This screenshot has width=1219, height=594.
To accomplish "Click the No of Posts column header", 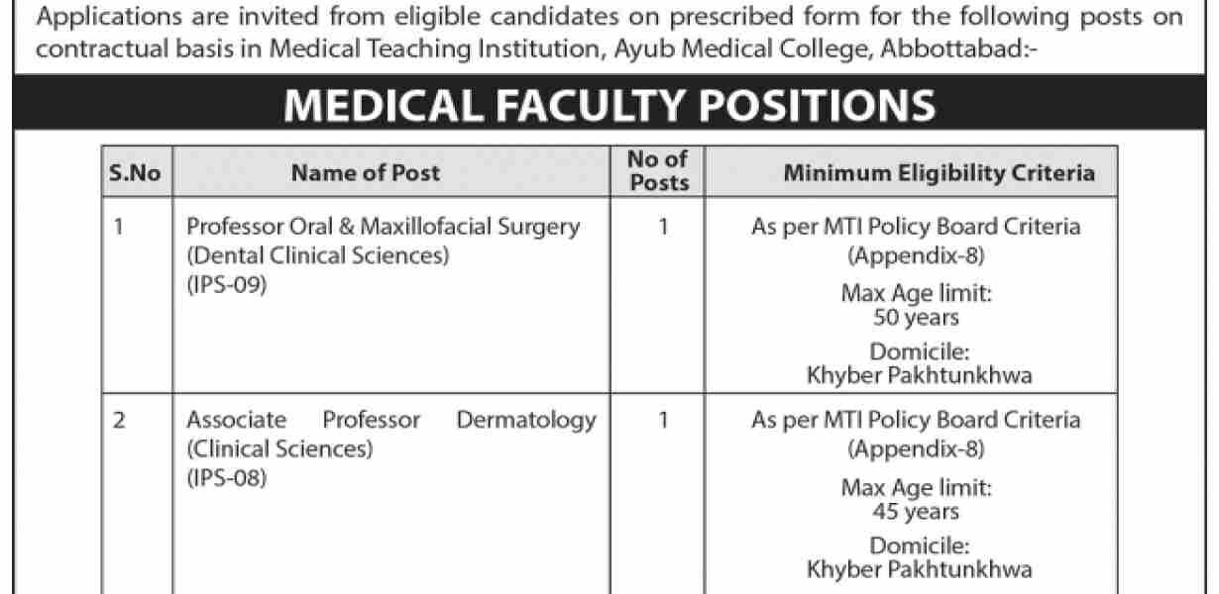I will (660, 171).
